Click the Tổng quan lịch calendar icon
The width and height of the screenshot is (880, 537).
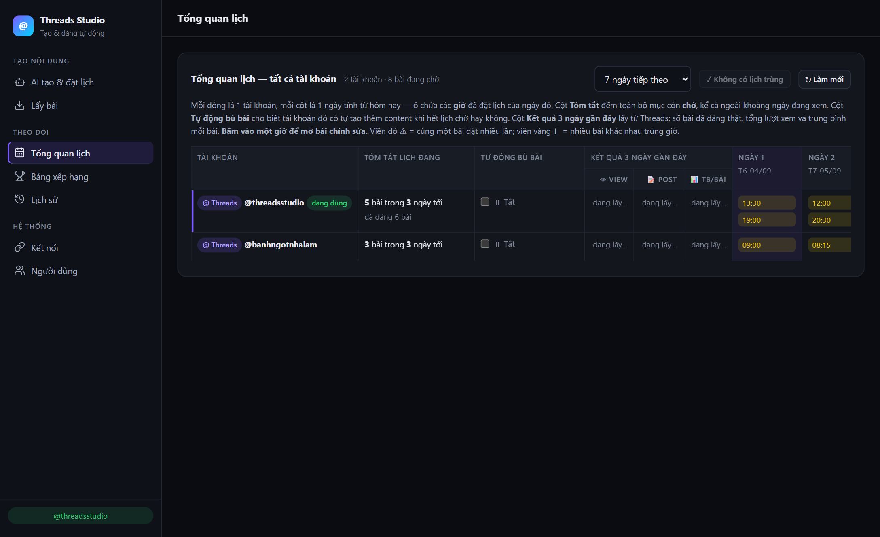[19, 153]
